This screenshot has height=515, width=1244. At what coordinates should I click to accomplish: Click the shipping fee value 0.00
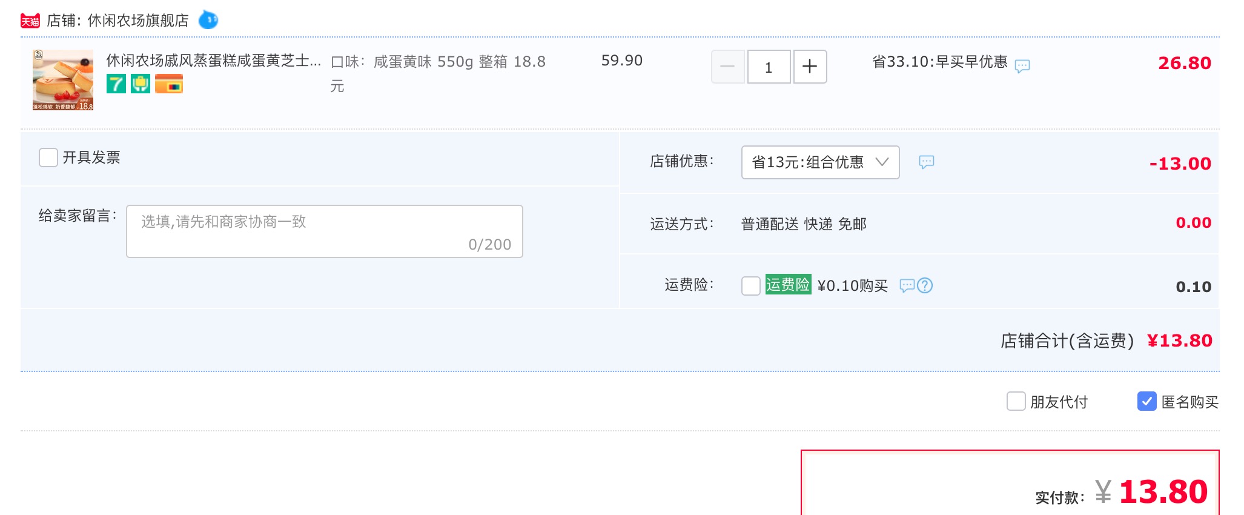click(1194, 223)
